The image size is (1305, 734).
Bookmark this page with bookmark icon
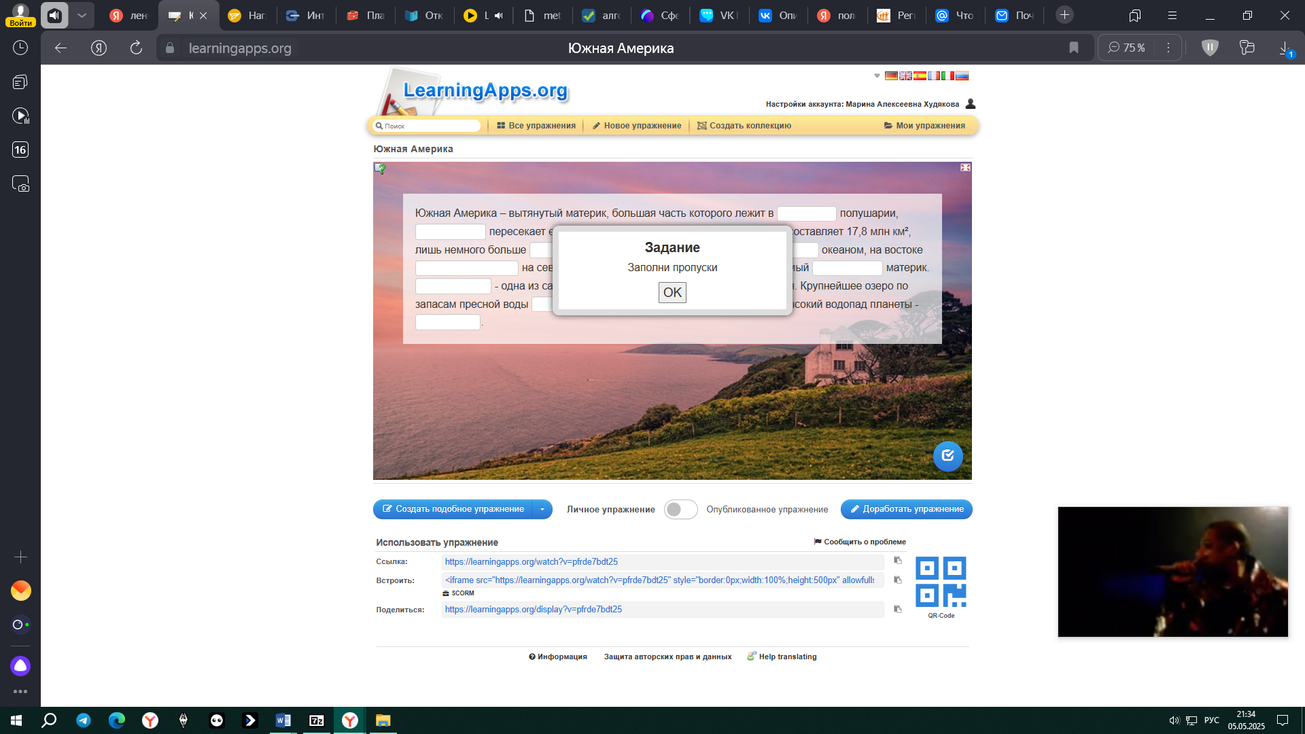[x=1074, y=48]
